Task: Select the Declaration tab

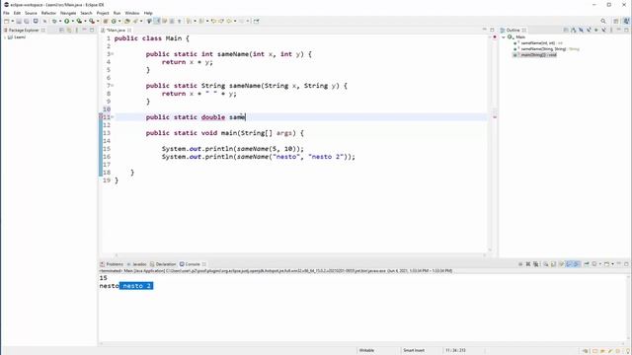Action: pos(163,264)
